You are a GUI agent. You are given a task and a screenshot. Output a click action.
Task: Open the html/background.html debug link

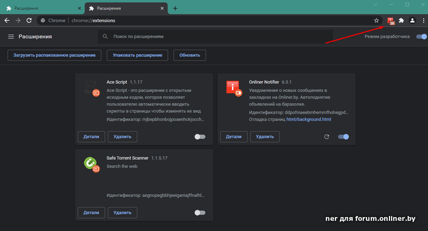point(309,119)
